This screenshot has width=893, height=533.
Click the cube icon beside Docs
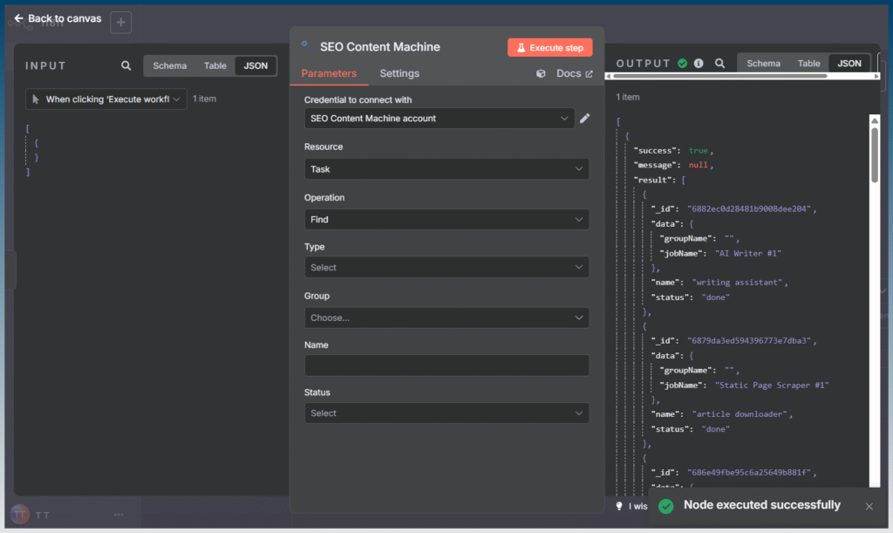[541, 73]
